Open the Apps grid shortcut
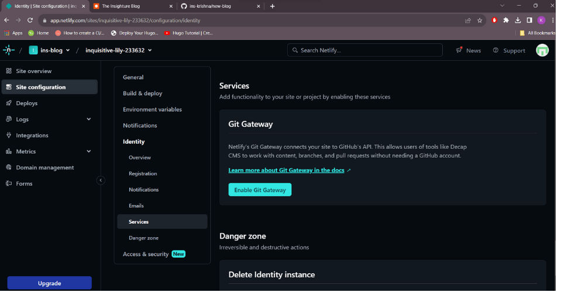The image size is (585, 292). coord(13,33)
